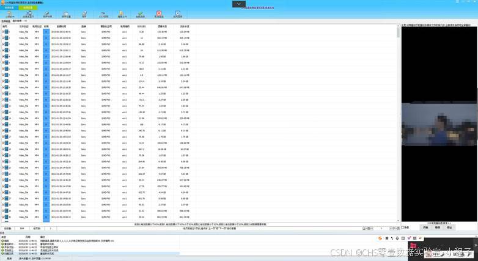478x261 pixels.
Task: Go to the next page of results
Action: pos(395,229)
